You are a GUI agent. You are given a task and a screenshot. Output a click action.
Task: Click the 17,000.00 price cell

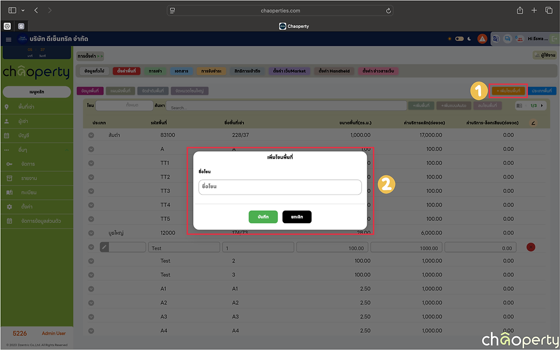click(x=431, y=135)
